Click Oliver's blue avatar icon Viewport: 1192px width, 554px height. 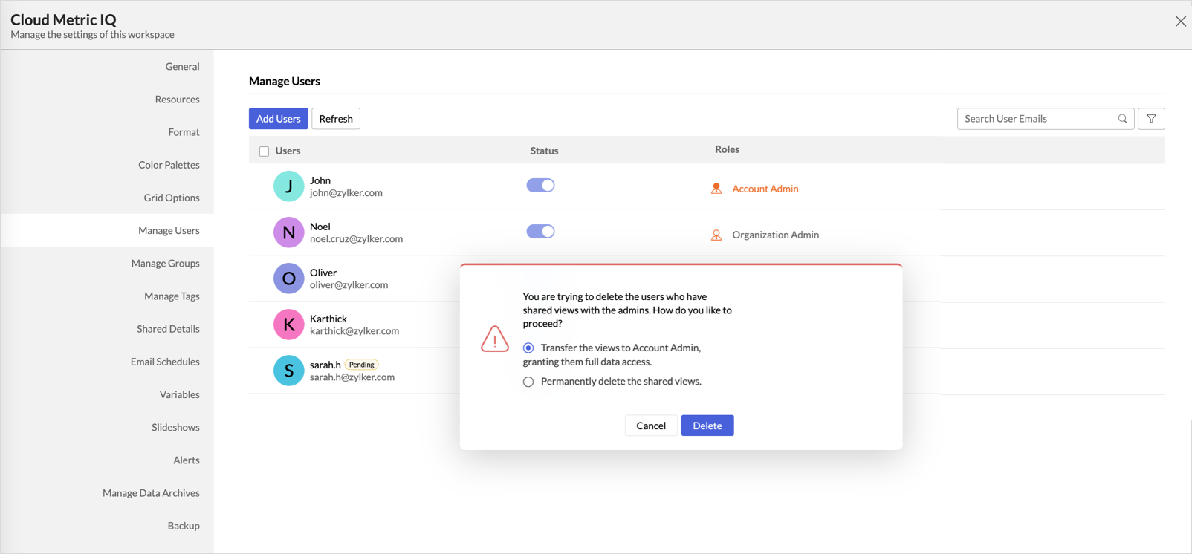288,278
